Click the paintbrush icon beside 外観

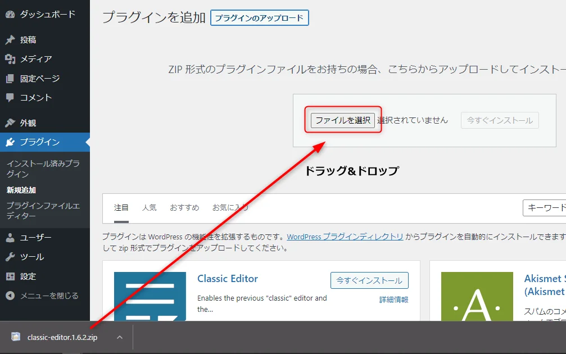click(10, 122)
